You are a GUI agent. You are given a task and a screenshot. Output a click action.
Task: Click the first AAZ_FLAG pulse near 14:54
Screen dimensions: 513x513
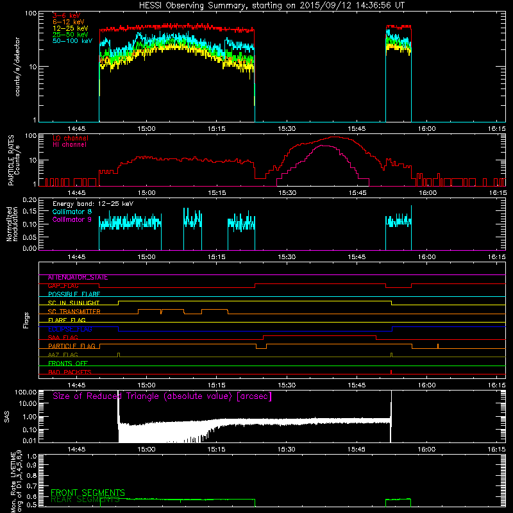(x=119, y=355)
